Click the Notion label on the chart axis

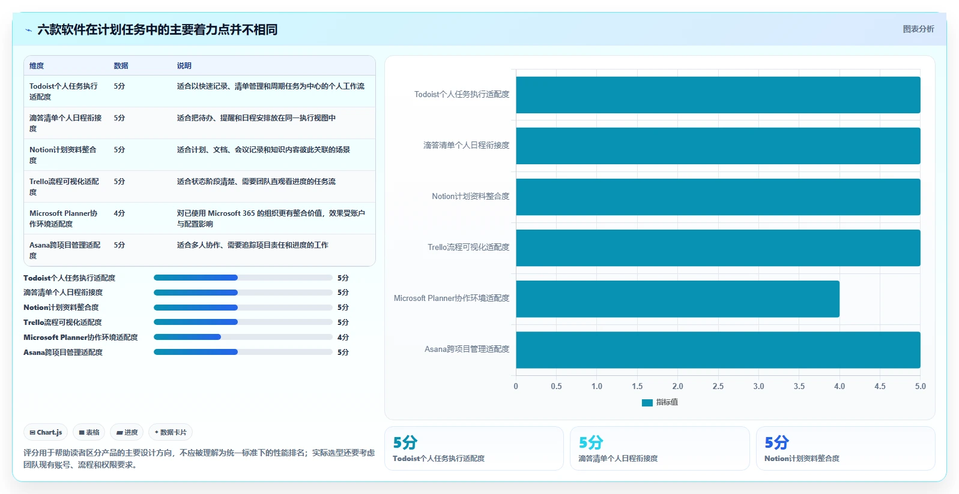(x=471, y=197)
